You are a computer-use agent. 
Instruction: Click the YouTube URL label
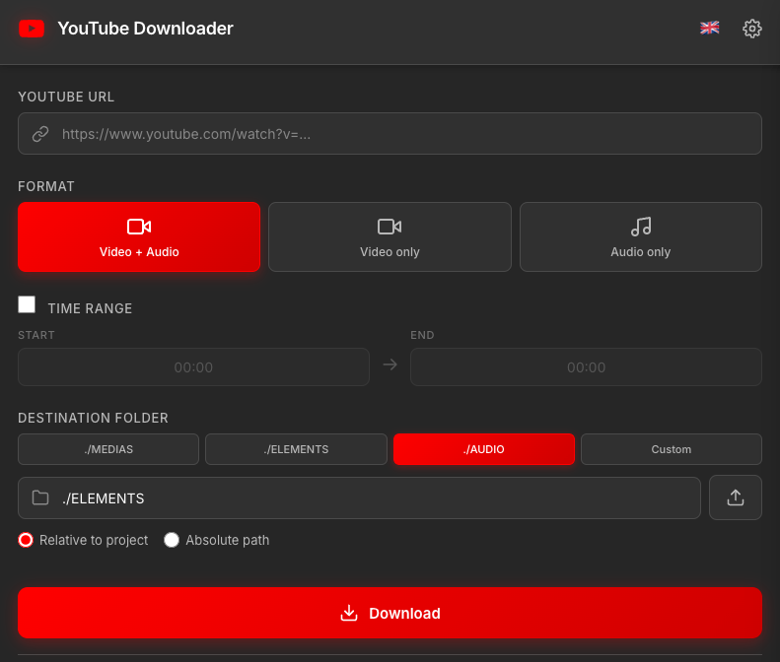66,97
